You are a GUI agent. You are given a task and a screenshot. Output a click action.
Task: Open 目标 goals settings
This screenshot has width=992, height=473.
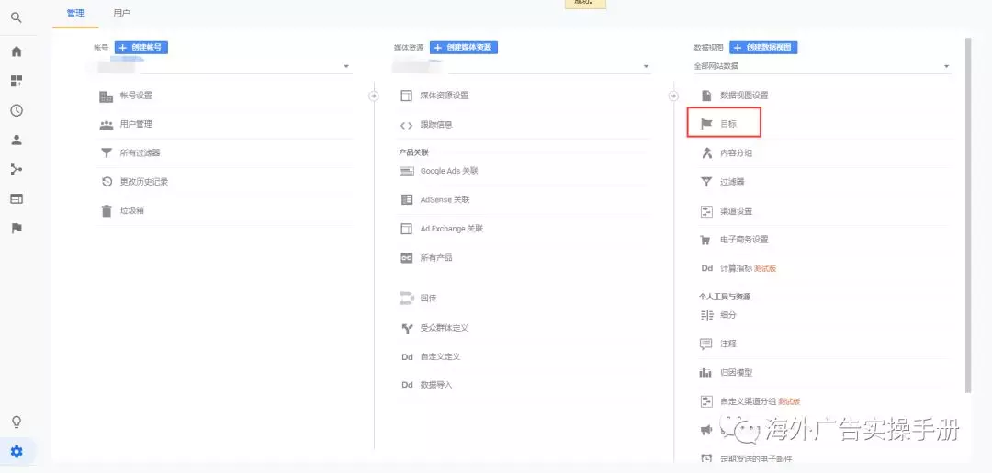727,123
